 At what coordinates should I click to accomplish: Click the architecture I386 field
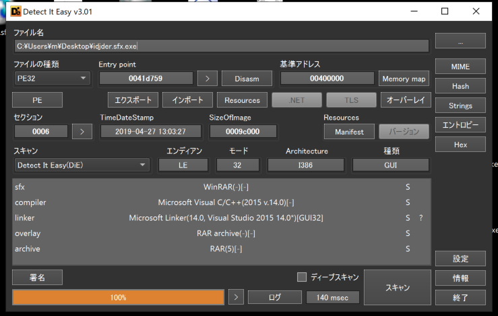305,165
